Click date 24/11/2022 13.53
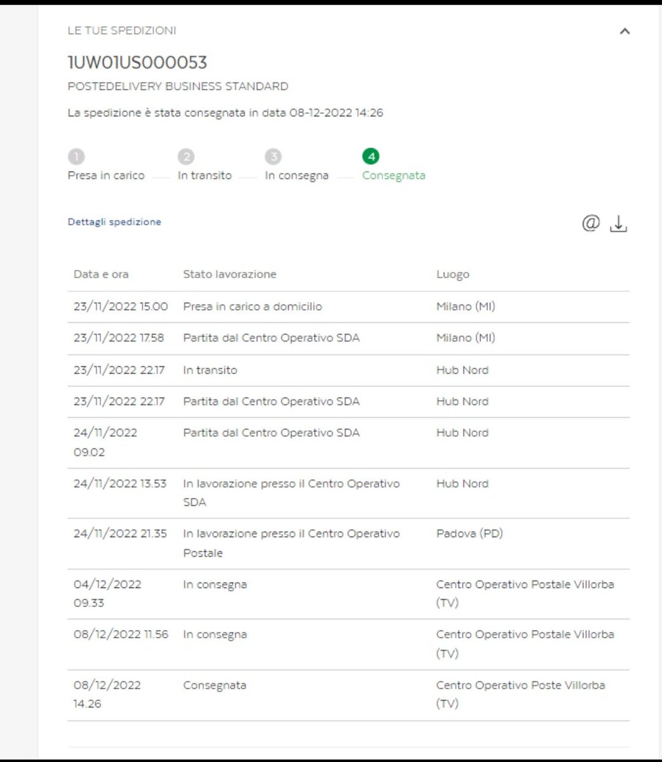 click(120, 483)
